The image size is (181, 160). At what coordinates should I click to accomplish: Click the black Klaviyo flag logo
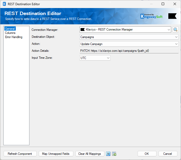(172, 16)
